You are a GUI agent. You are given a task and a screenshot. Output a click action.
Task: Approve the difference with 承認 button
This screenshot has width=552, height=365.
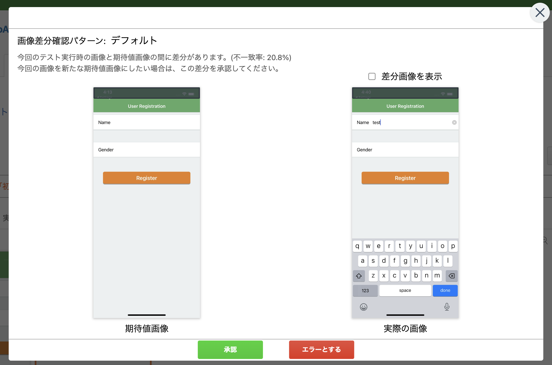tap(230, 349)
